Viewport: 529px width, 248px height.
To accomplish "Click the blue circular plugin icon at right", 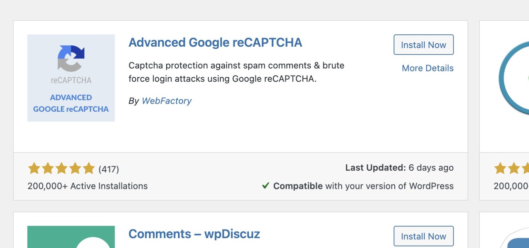I will [x=514, y=78].
